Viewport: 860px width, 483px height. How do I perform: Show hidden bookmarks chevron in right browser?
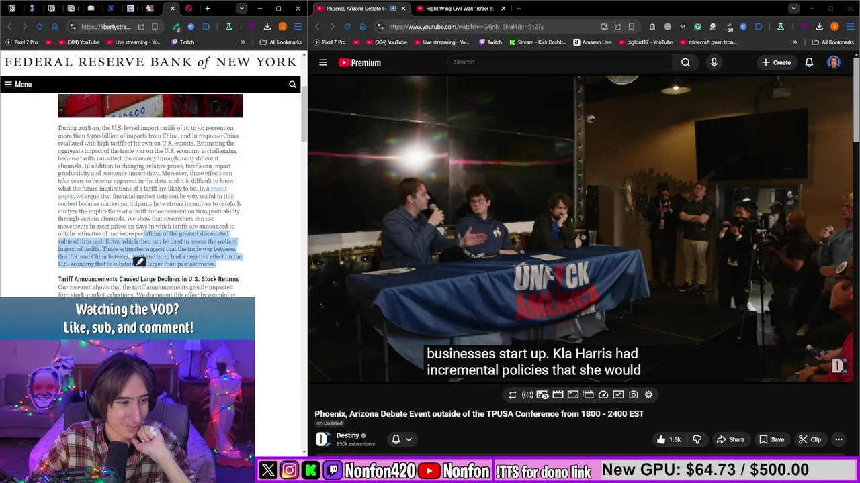pyautogui.click(x=795, y=42)
